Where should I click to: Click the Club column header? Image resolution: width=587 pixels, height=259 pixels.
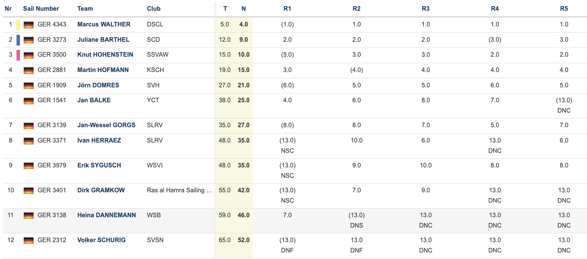point(153,8)
